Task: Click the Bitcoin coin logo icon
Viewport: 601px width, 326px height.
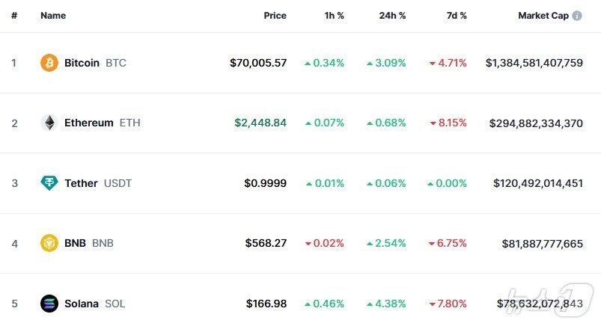Action: click(x=49, y=63)
